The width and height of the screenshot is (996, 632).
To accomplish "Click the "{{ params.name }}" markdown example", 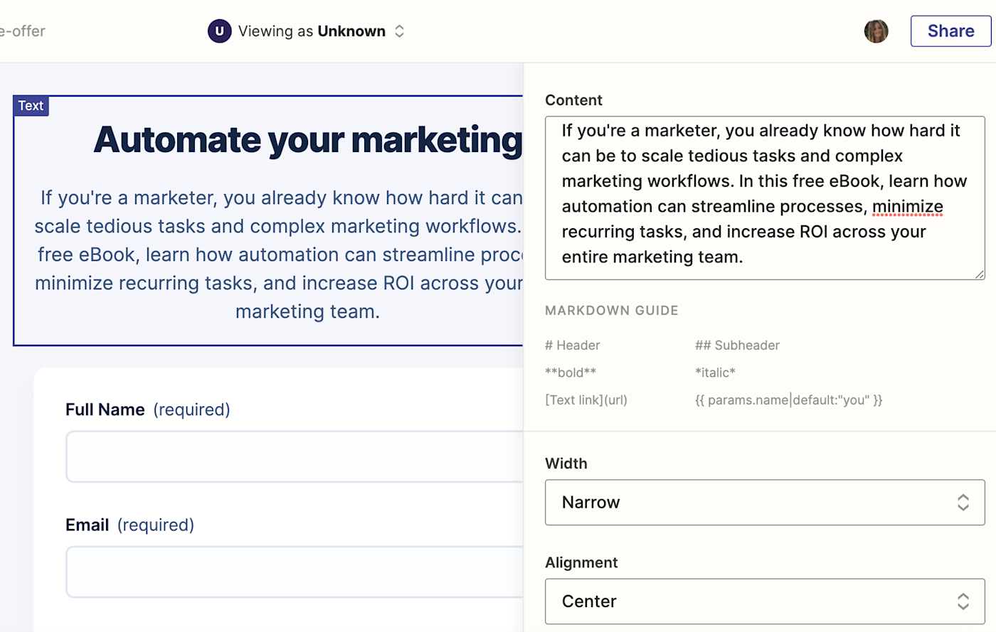I will 788,400.
